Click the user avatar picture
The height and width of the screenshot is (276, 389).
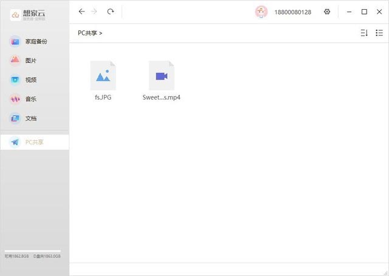(x=261, y=12)
